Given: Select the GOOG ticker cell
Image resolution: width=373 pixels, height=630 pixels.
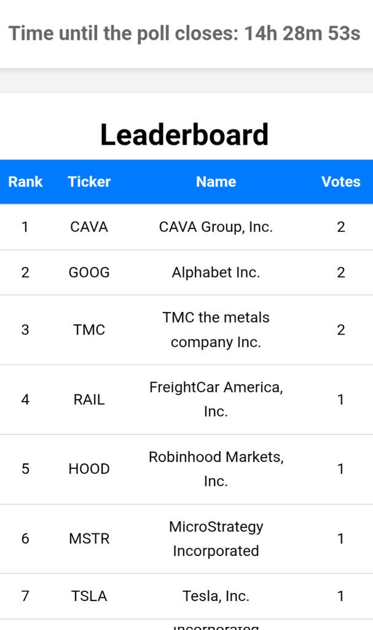Looking at the screenshot, I should (89, 273).
